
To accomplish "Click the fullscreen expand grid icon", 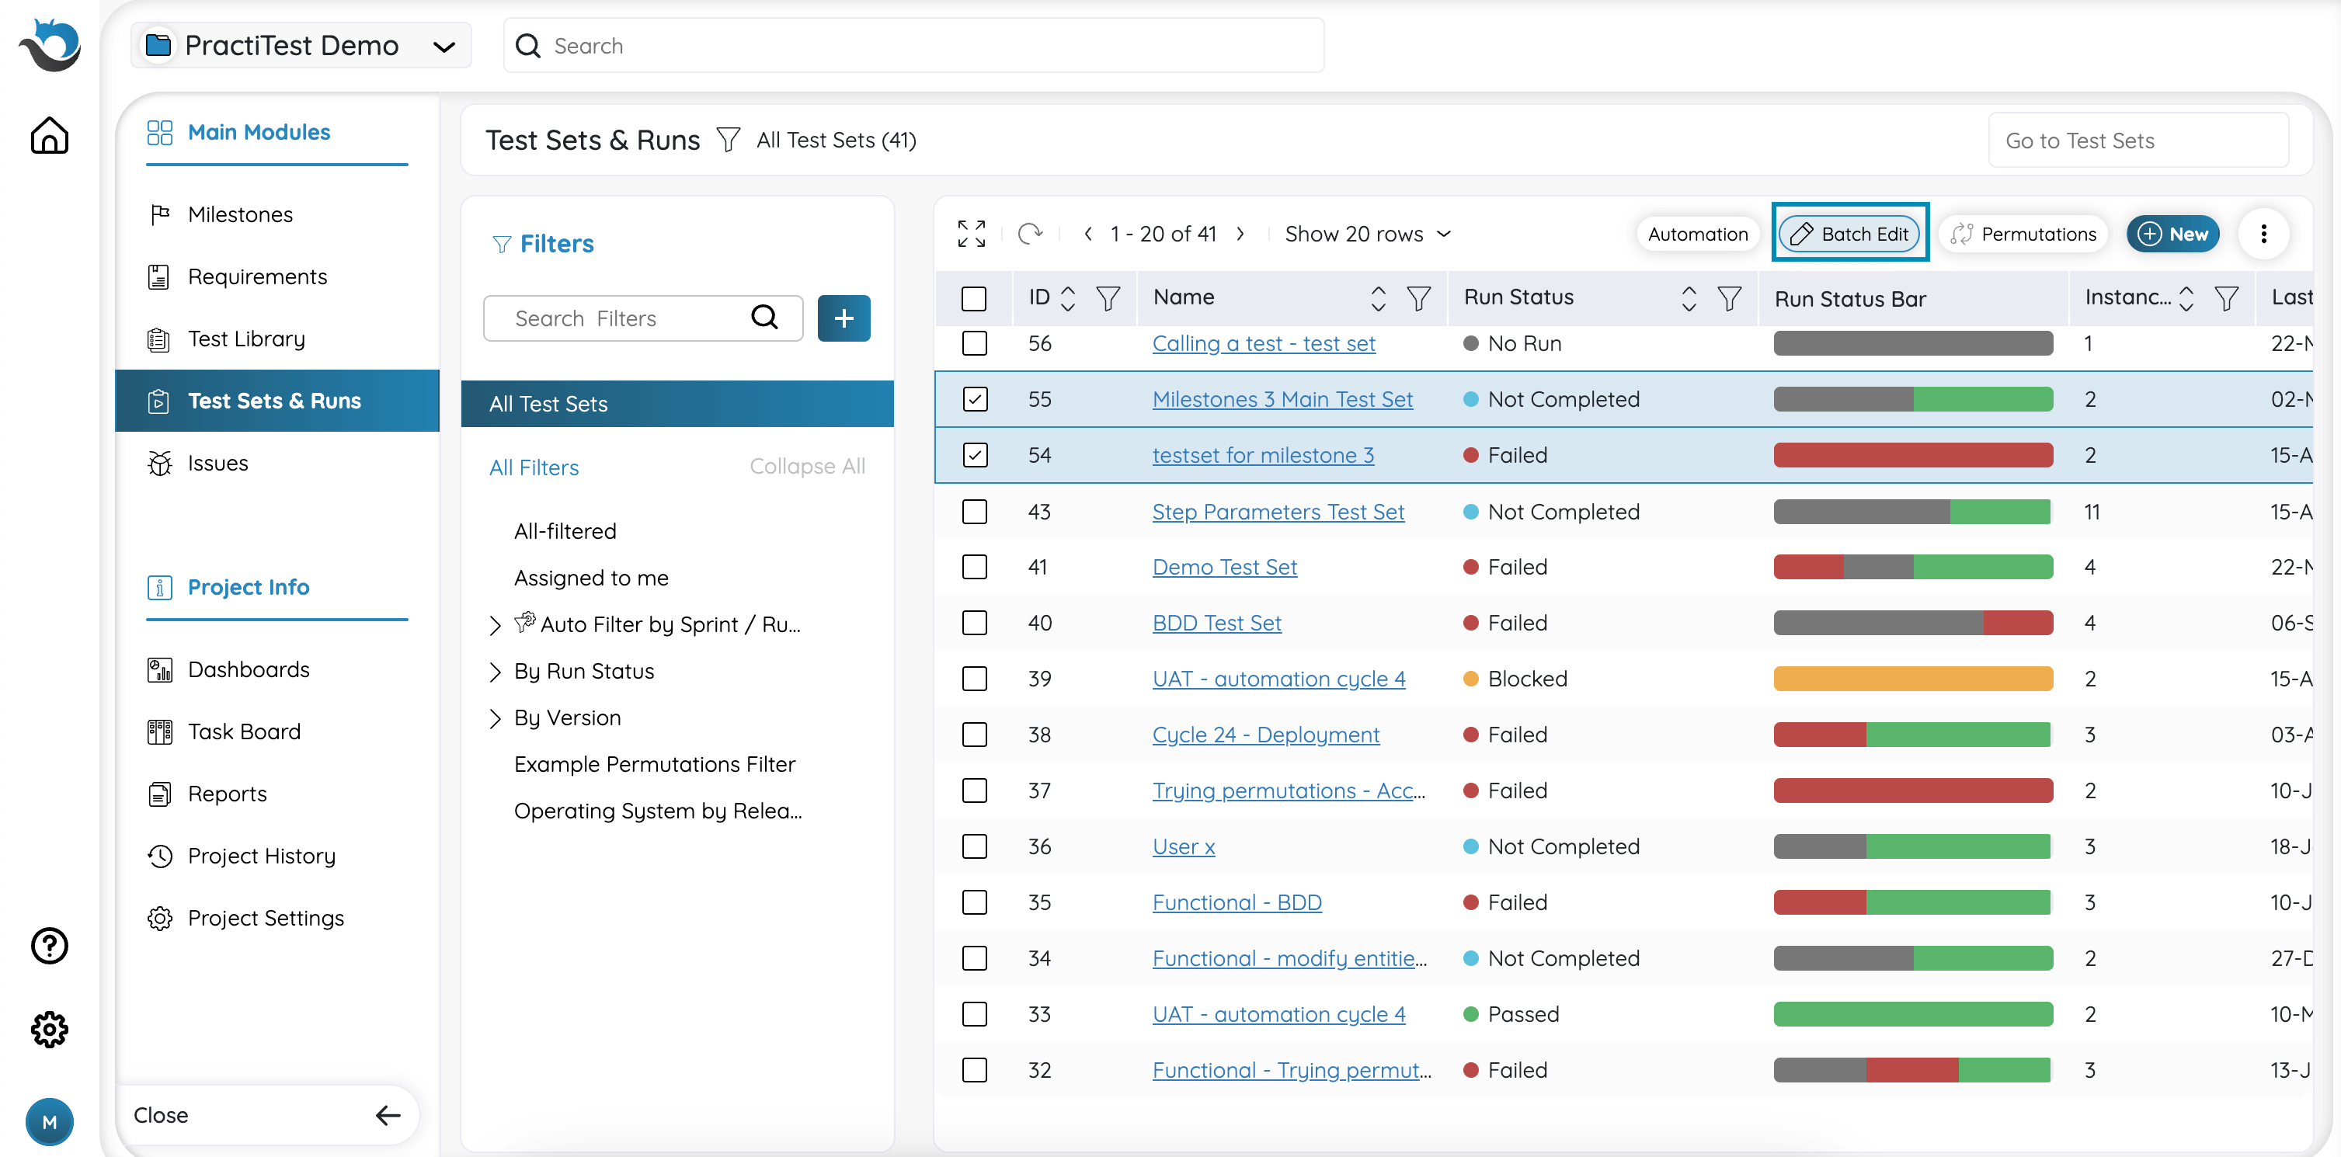I will pos(971,234).
